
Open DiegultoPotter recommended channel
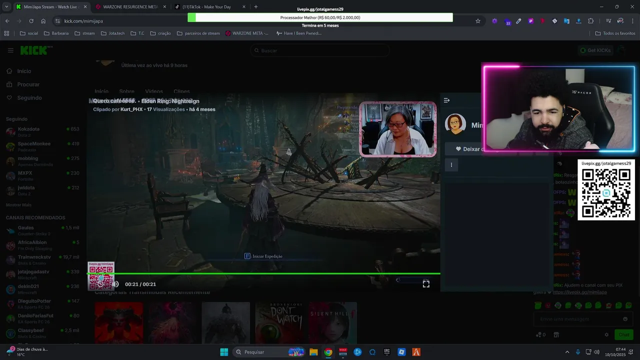[x=42, y=304]
